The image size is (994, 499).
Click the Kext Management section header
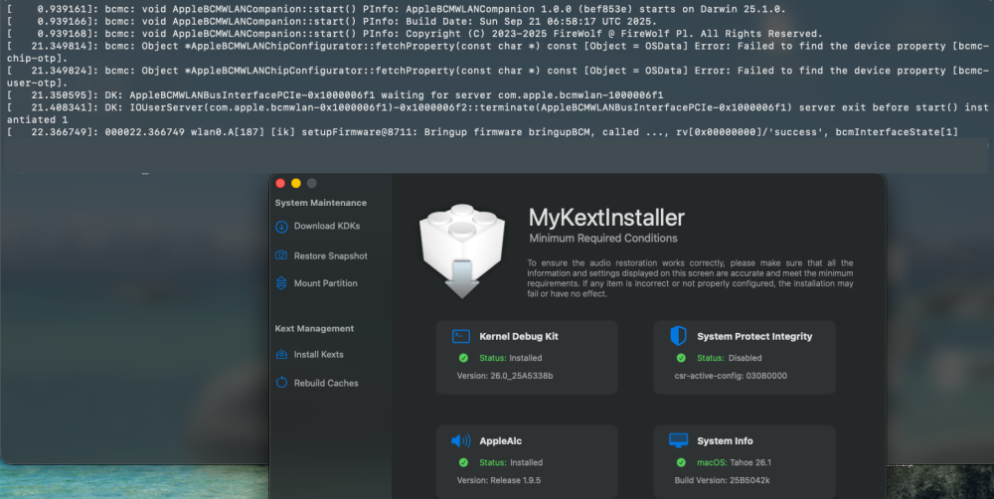(314, 328)
